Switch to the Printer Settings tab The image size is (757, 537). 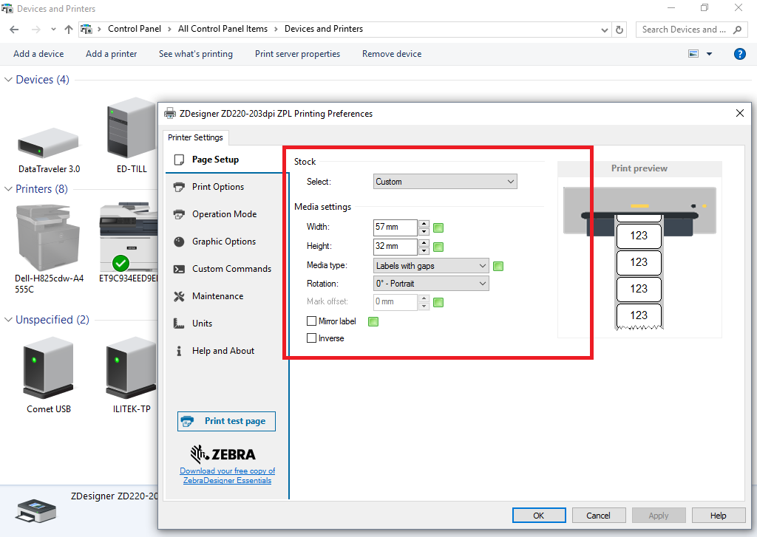pos(196,137)
